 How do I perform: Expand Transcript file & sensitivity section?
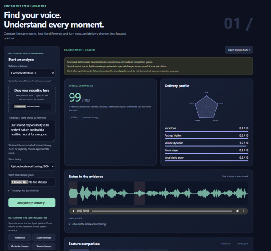pyautogui.click(x=24, y=191)
